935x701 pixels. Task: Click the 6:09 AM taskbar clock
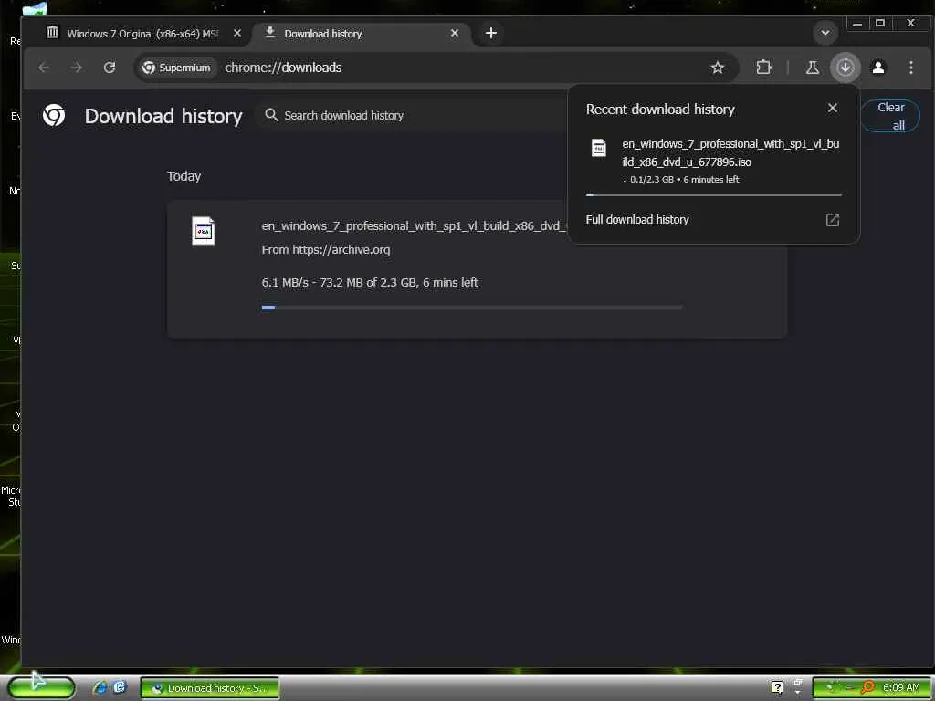click(x=901, y=688)
